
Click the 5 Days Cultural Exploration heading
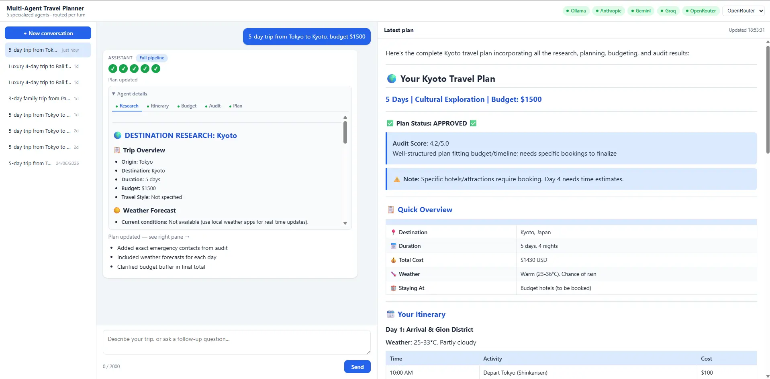[464, 99]
